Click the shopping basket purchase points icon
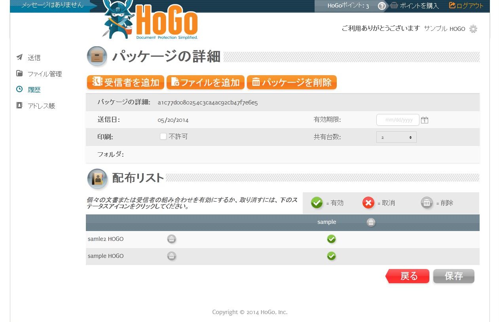The image size is (499, 322). [394, 6]
